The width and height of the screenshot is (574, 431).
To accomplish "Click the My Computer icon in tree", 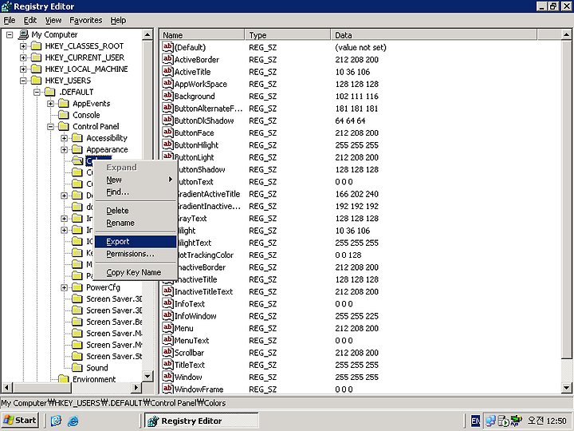I will click(x=23, y=34).
